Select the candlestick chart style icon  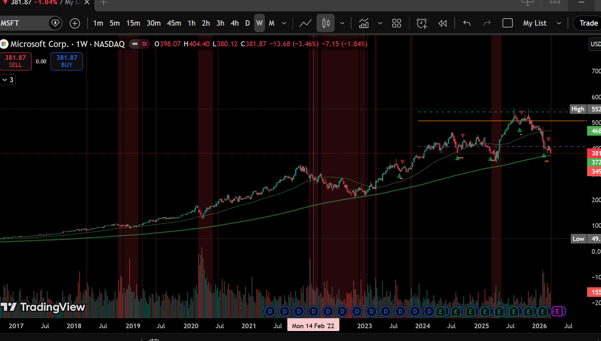tap(326, 23)
